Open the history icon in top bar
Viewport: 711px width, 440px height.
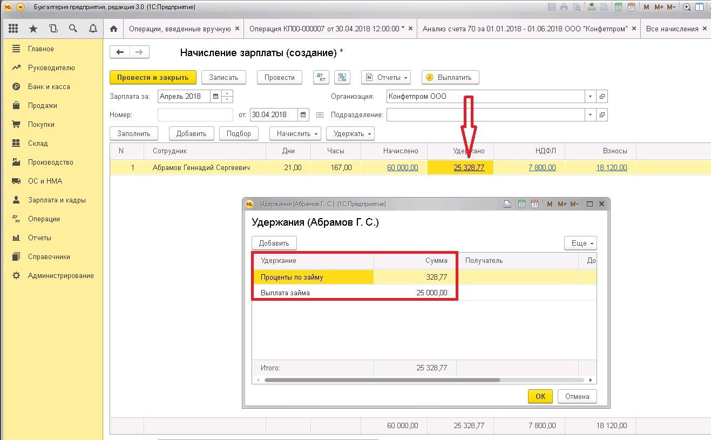[53, 29]
